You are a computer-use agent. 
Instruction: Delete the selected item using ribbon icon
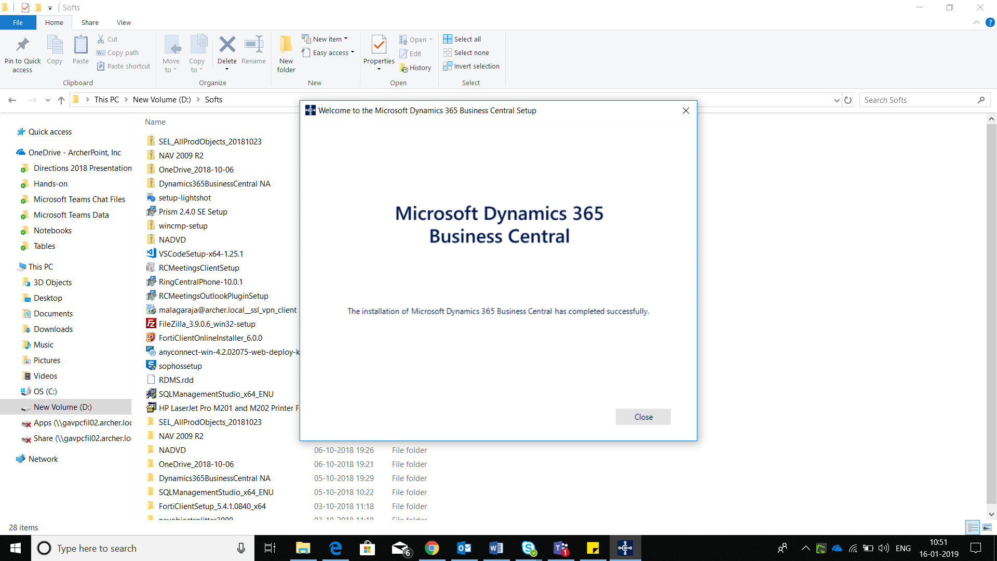227,49
